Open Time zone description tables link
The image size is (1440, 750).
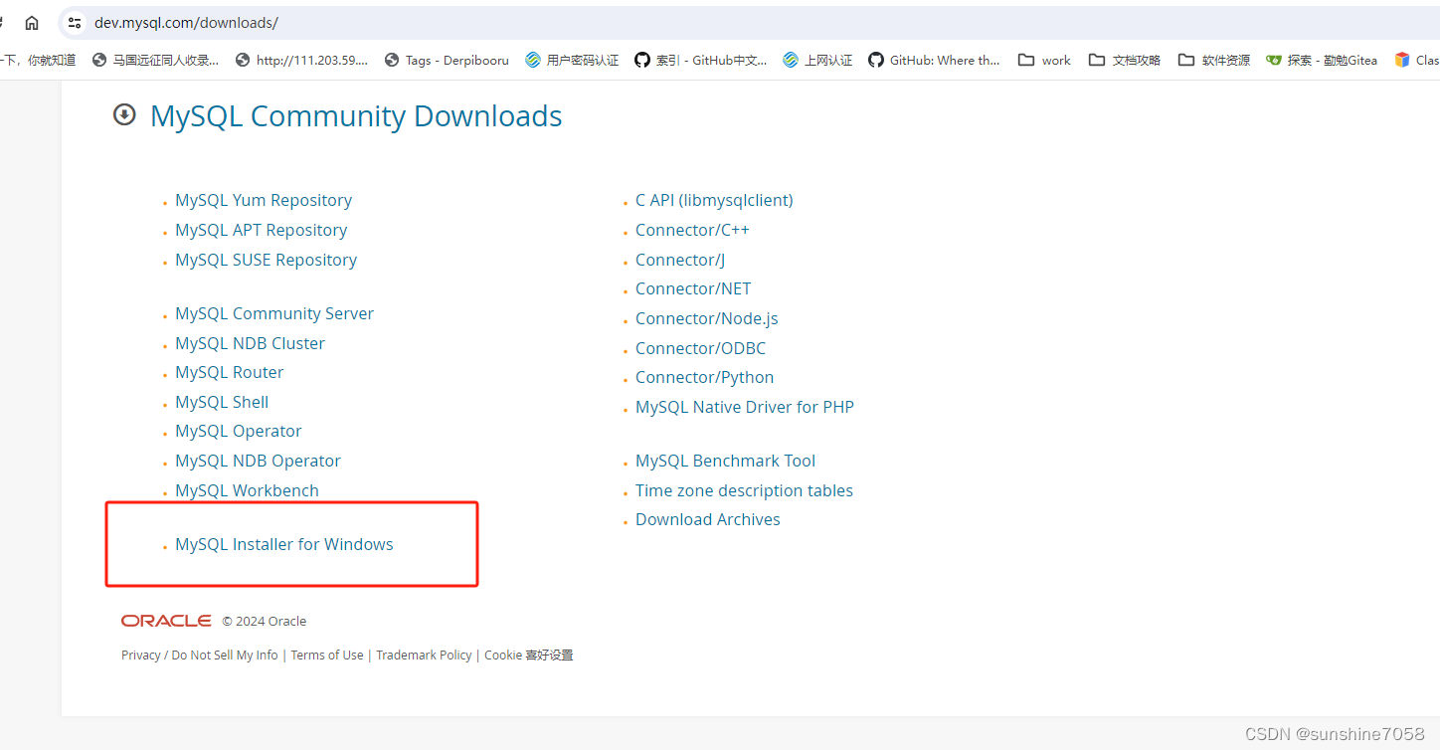coord(745,490)
